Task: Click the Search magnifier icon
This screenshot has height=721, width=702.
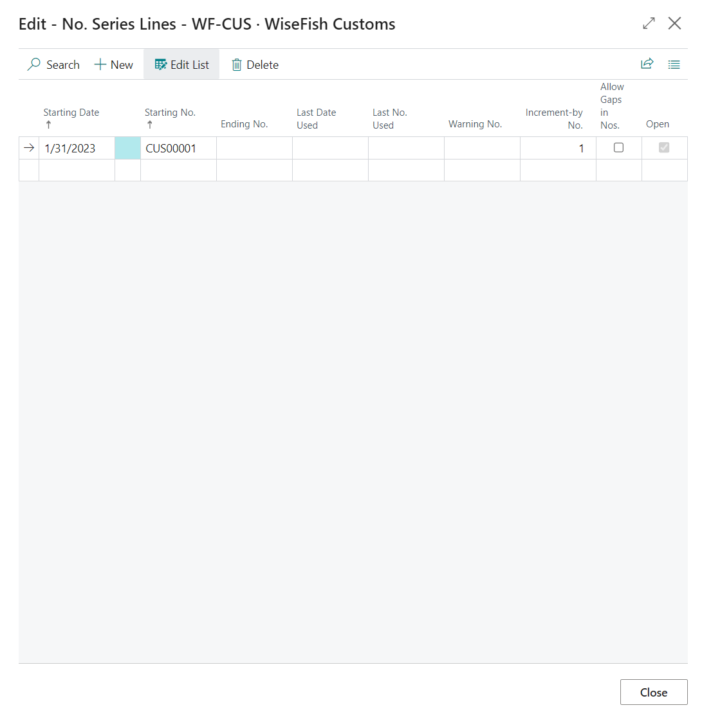Action: pyautogui.click(x=34, y=65)
